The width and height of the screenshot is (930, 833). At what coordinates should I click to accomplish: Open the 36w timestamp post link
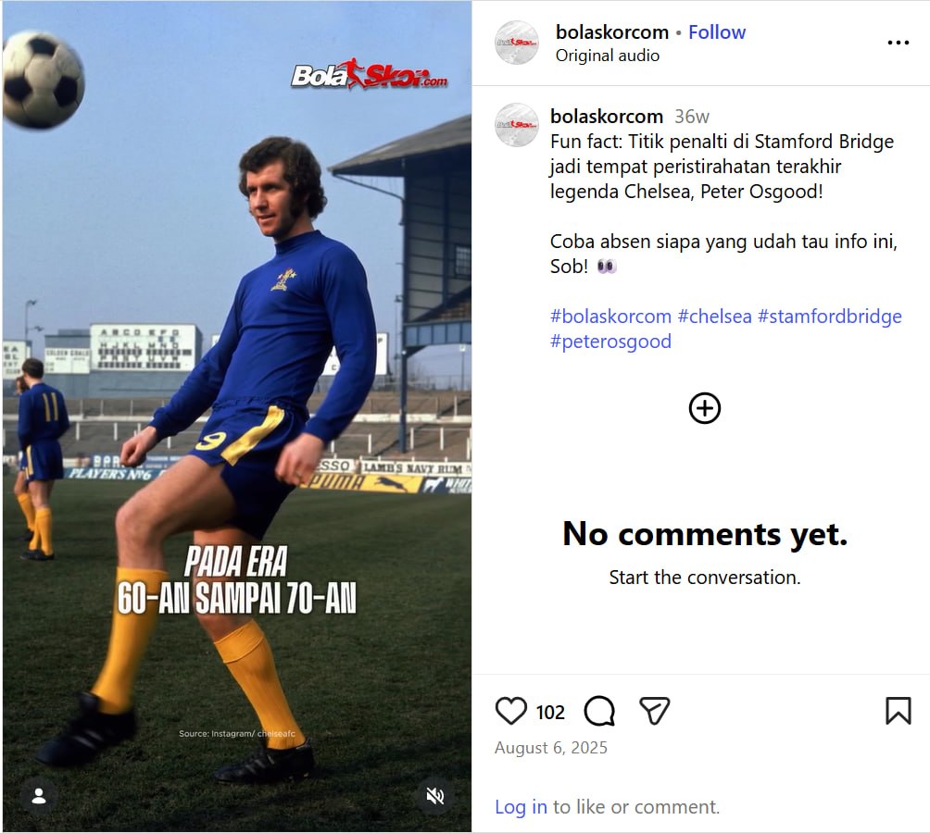pos(691,116)
